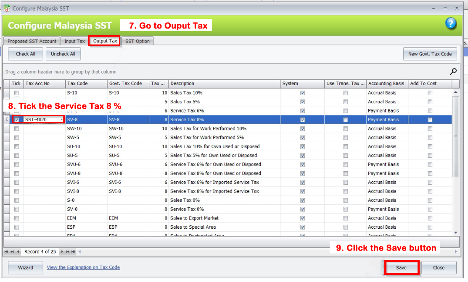
Task: Open the blue Help question mark icon
Action: pyautogui.click(x=451, y=23)
